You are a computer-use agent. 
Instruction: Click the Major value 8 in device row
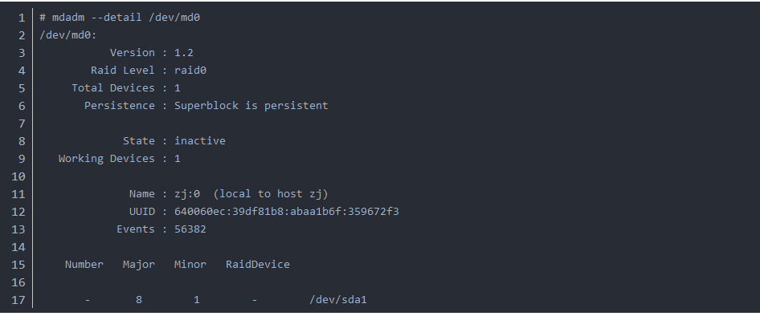point(139,299)
